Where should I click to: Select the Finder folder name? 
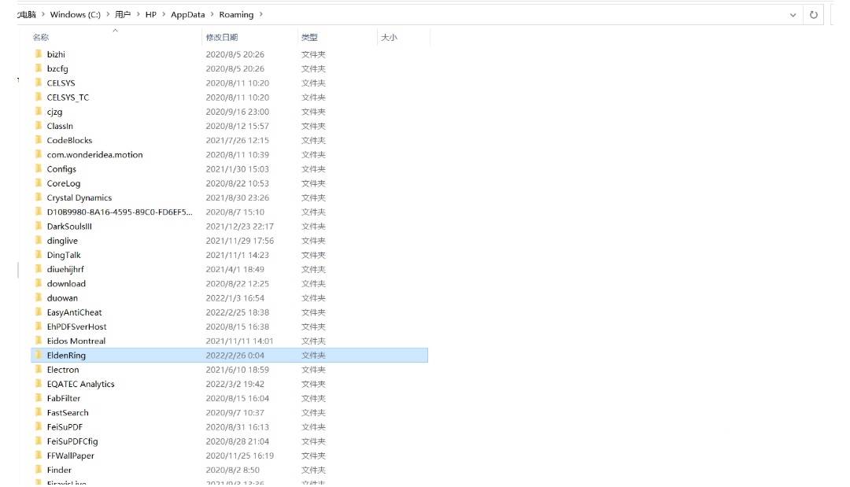(x=59, y=470)
